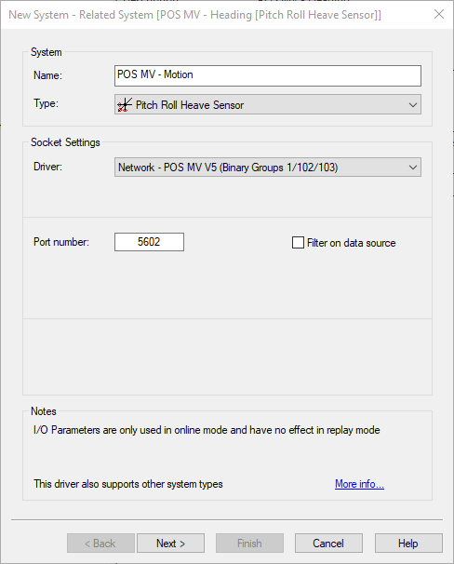The width and height of the screenshot is (454, 564).
Task: Close the New System dialog window
Action: [x=439, y=14]
